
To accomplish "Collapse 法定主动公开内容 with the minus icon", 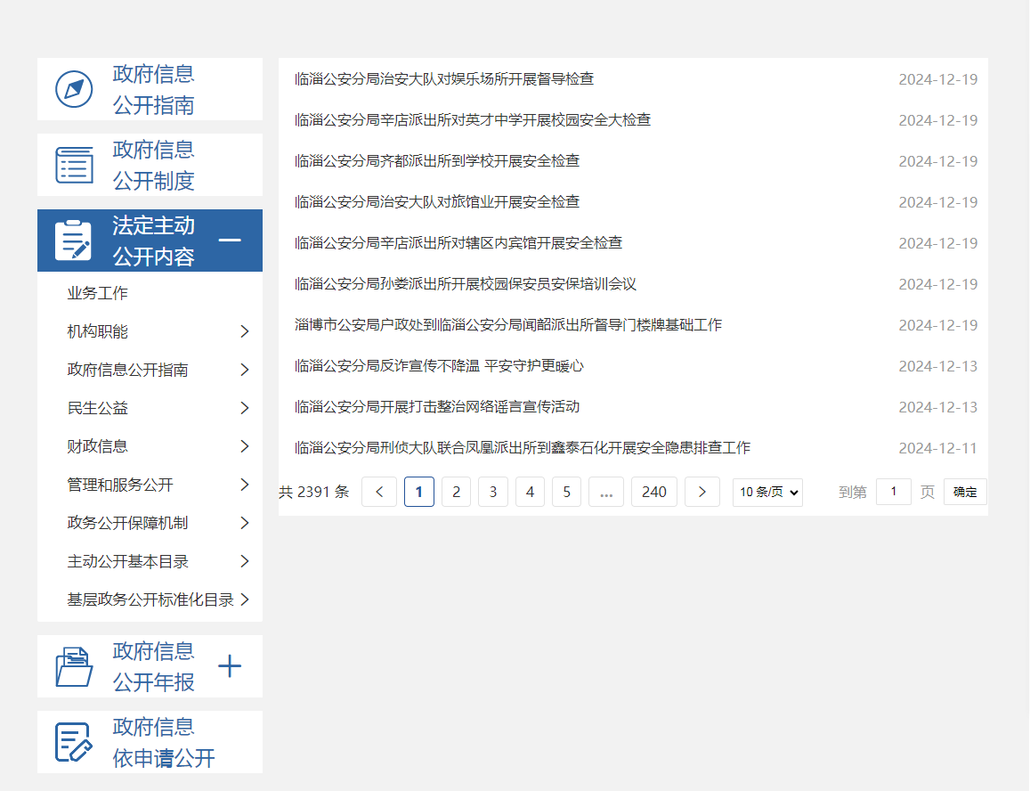I will tap(230, 241).
